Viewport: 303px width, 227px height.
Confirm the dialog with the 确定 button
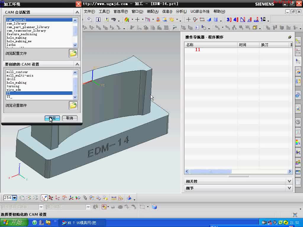click(x=52, y=118)
